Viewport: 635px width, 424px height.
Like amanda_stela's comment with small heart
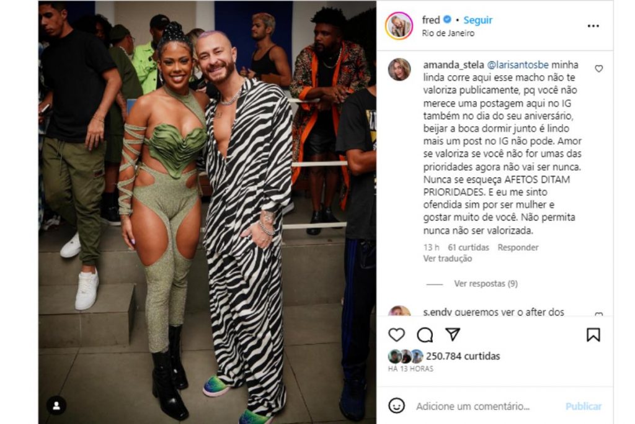pyautogui.click(x=598, y=69)
